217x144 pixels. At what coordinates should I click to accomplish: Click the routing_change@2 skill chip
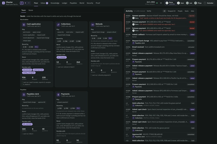coord(29,73)
